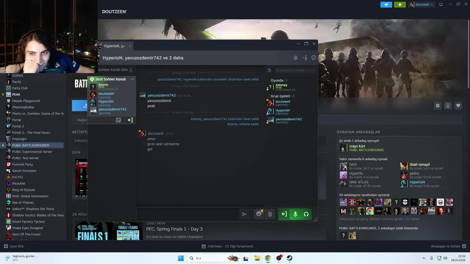
Task: Toggle headphone audio output
Action: coord(306,214)
